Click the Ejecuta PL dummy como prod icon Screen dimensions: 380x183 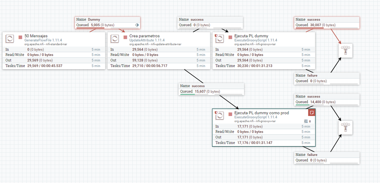pyautogui.click(x=220, y=115)
